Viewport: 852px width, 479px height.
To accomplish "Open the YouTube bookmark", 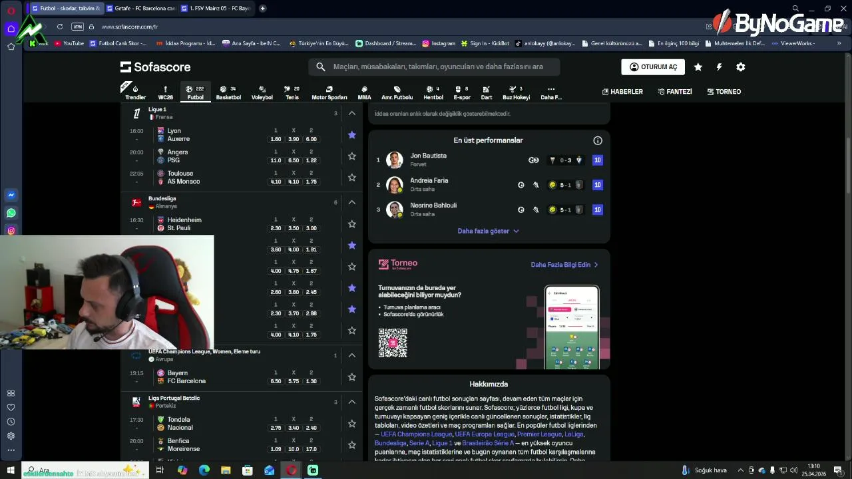I will pyautogui.click(x=69, y=43).
